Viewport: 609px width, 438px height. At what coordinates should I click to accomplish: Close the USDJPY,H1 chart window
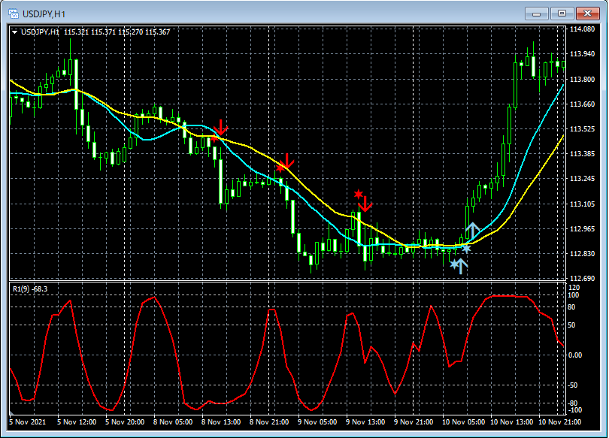pos(587,14)
